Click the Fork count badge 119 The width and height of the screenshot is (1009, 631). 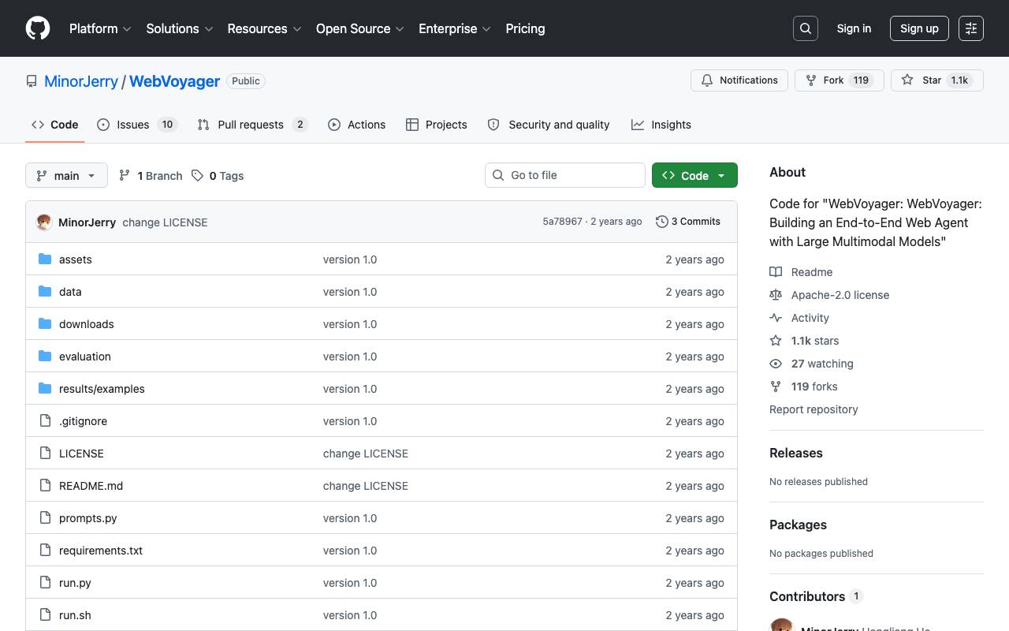tap(861, 80)
